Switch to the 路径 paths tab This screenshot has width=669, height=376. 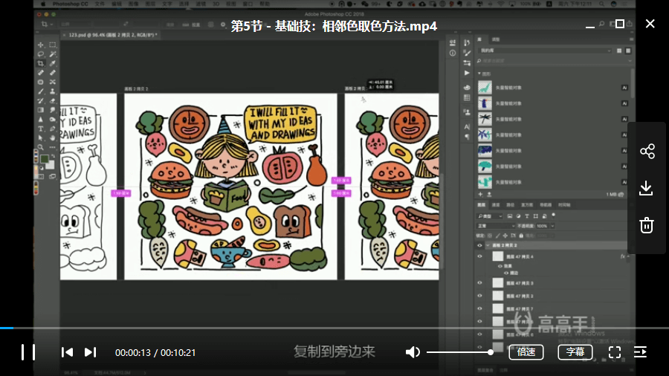(x=510, y=205)
